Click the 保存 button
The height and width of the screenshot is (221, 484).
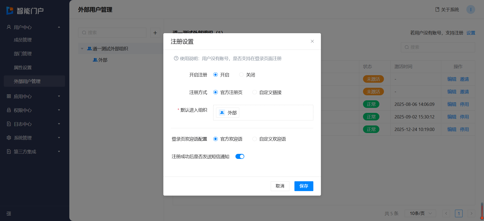(304, 186)
